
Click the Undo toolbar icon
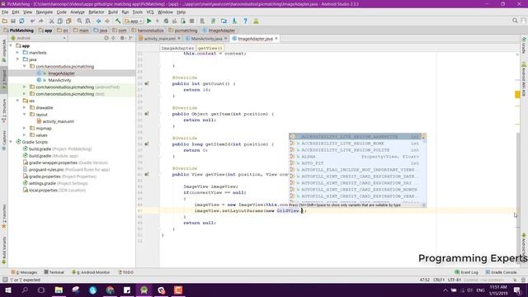tap(33, 21)
